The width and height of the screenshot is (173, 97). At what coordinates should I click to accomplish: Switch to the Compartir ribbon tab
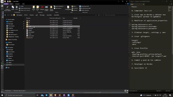pos(17,4)
